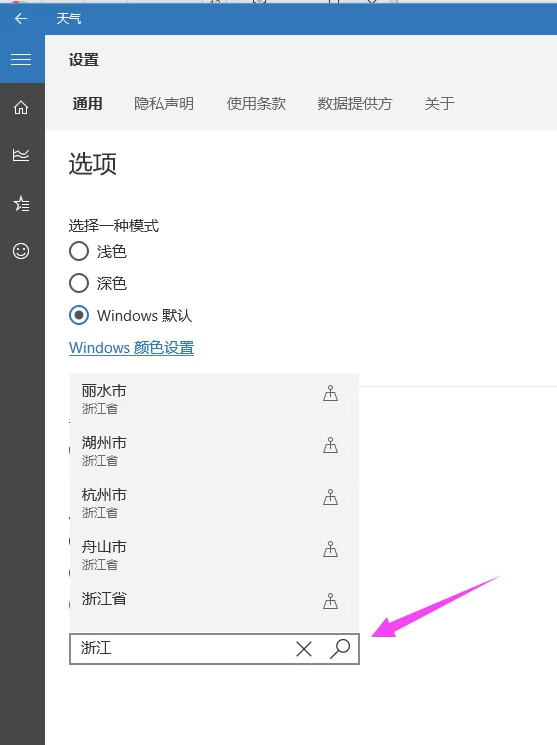
Task: Click the location icon beside 湖州市
Action: [331, 445]
